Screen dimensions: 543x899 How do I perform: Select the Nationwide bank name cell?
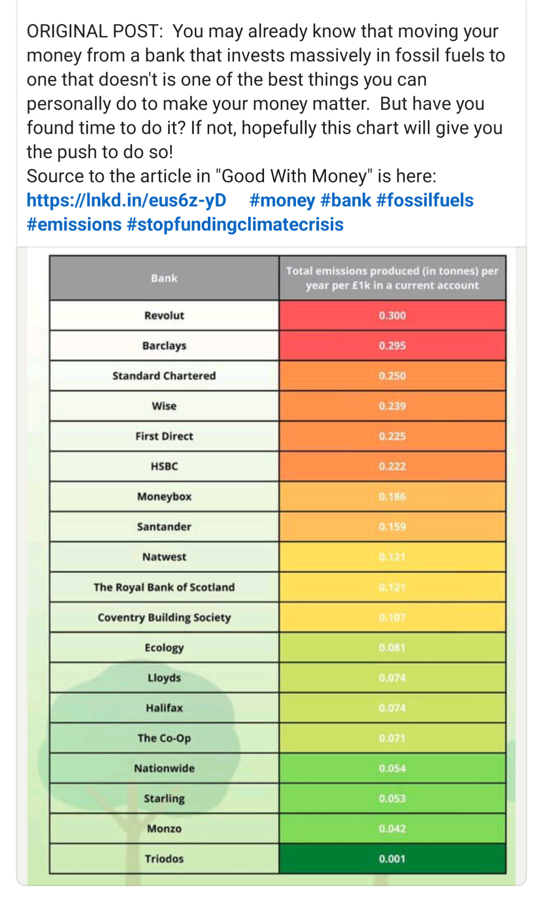click(164, 768)
